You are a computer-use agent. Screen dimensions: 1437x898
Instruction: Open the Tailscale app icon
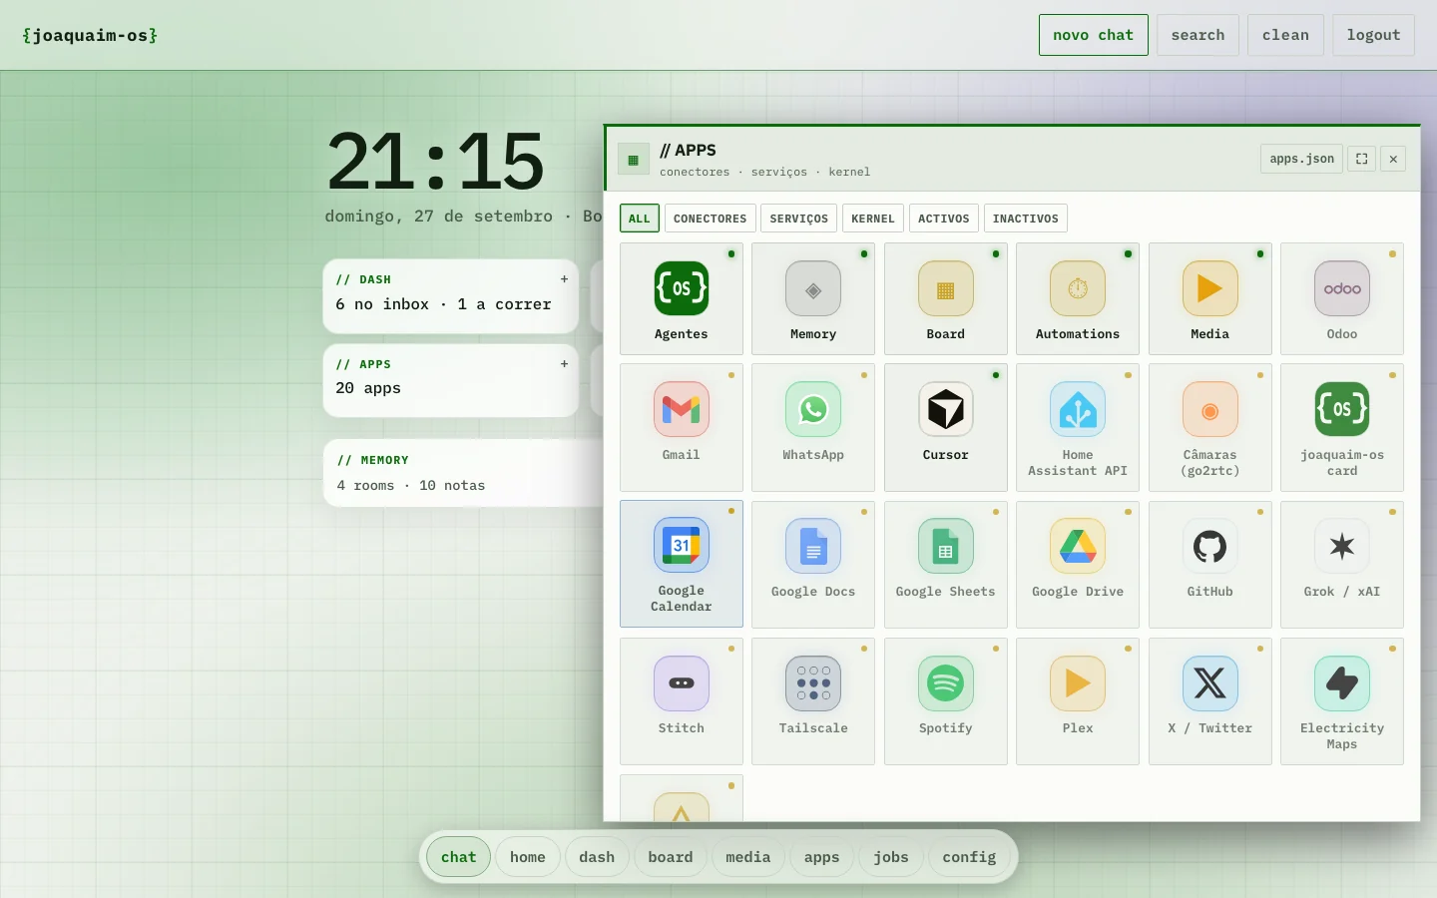(x=813, y=682)
